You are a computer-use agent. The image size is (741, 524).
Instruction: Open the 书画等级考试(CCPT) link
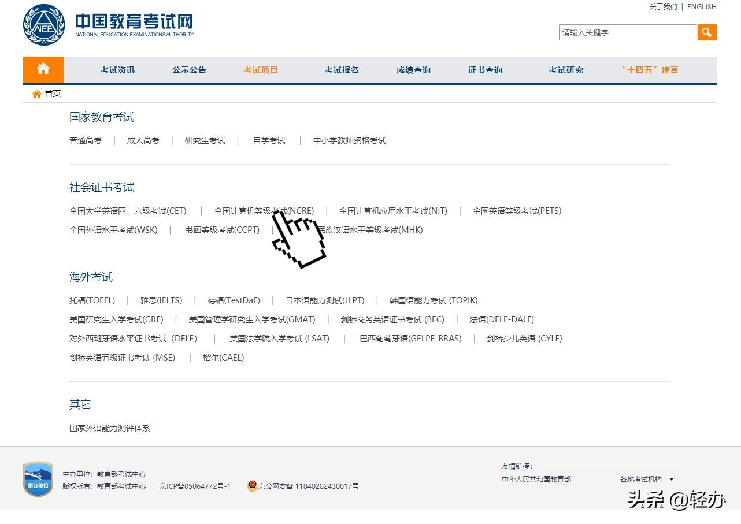point(223,230)
